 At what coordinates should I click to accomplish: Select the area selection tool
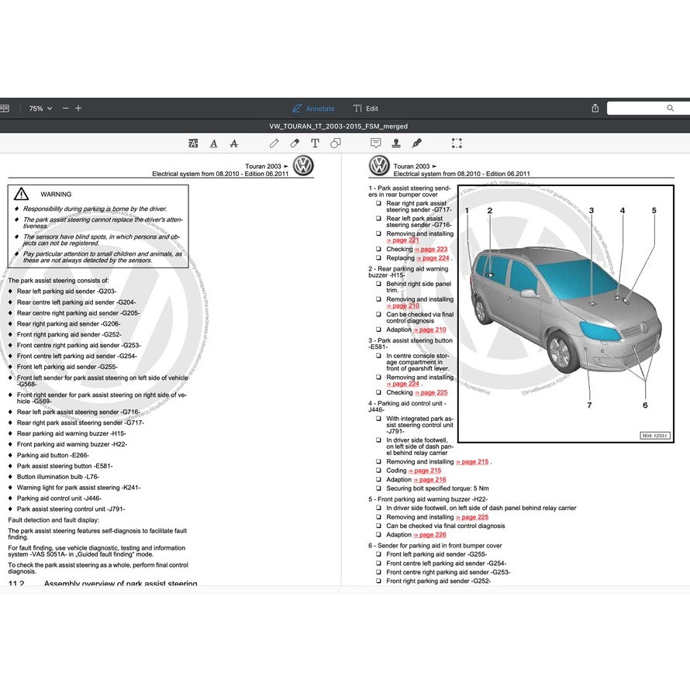(457, 143)
